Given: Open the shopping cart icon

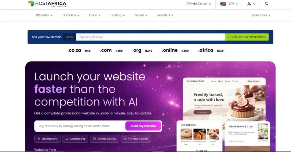Looking at the screenshot, I should tap(267, 4).
